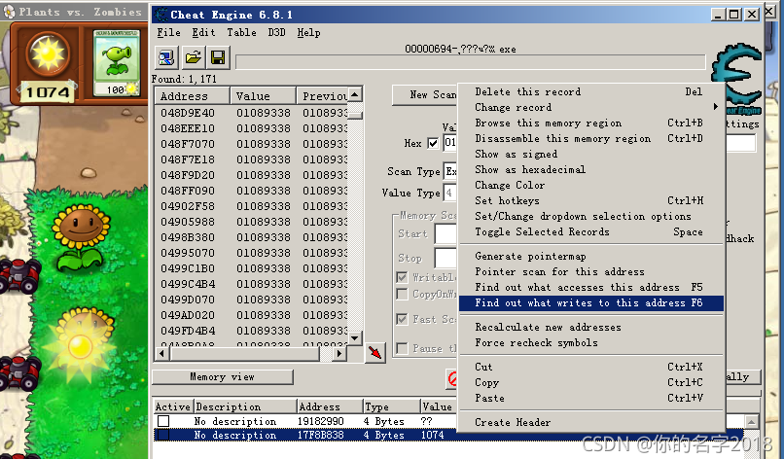Click the Memory view button
This screenshot has width=784, height=459.
pos(222,376)
